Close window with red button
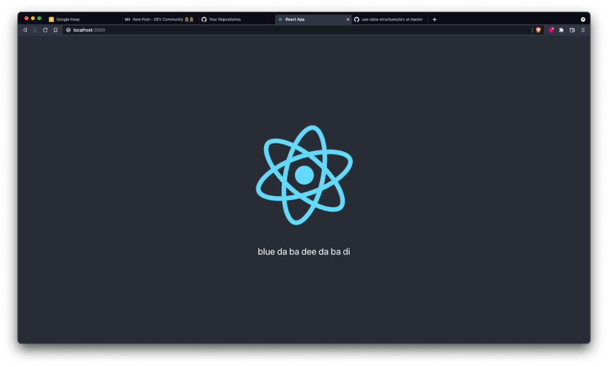The image size is (608, 367). [26, 18]
